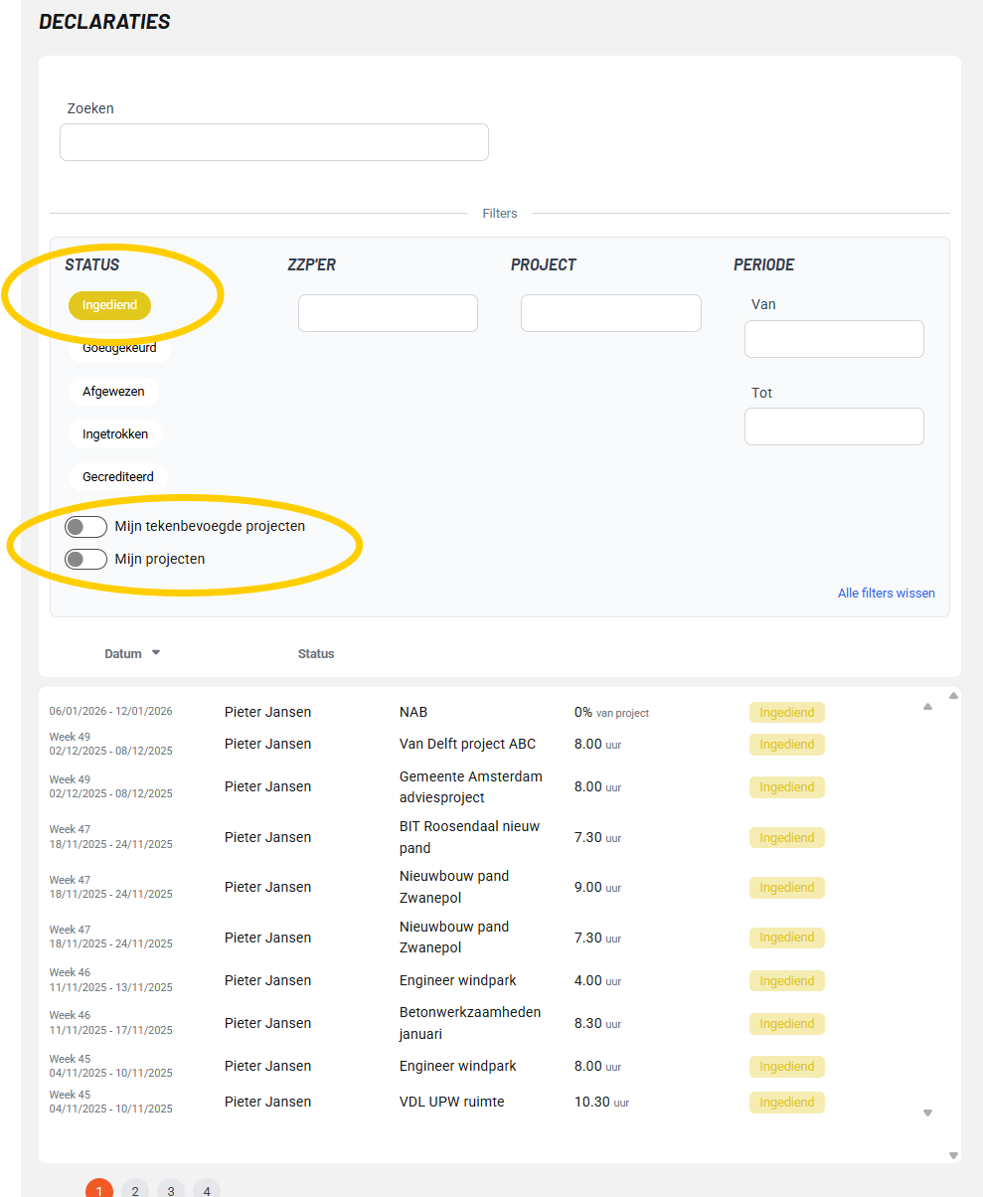
Task: Click the Datum sort arrow icon
Action: [x=155, y=653]
